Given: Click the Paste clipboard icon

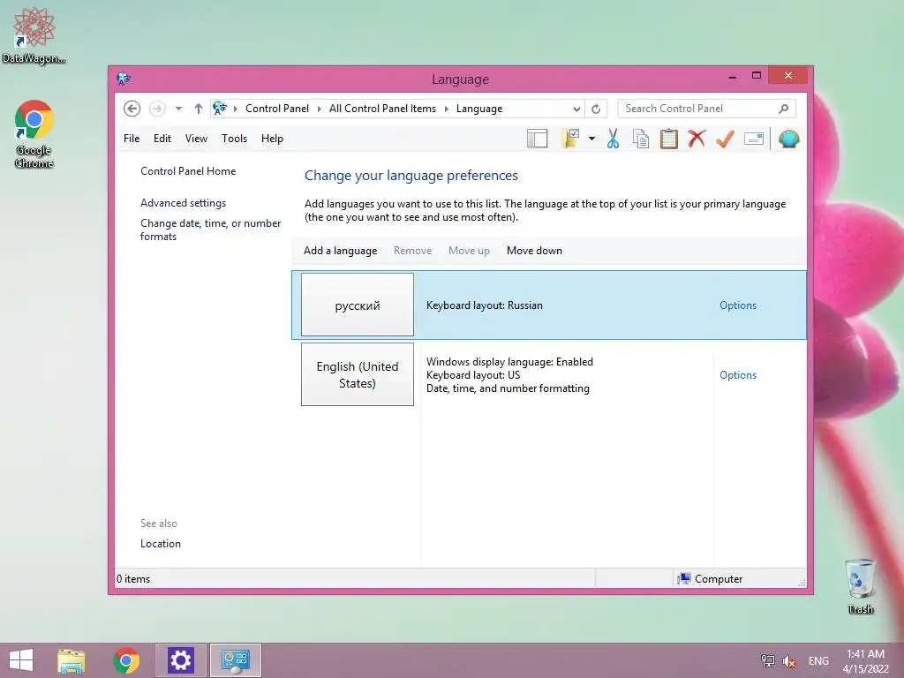Looking at the screenshot, I should 669,139.
